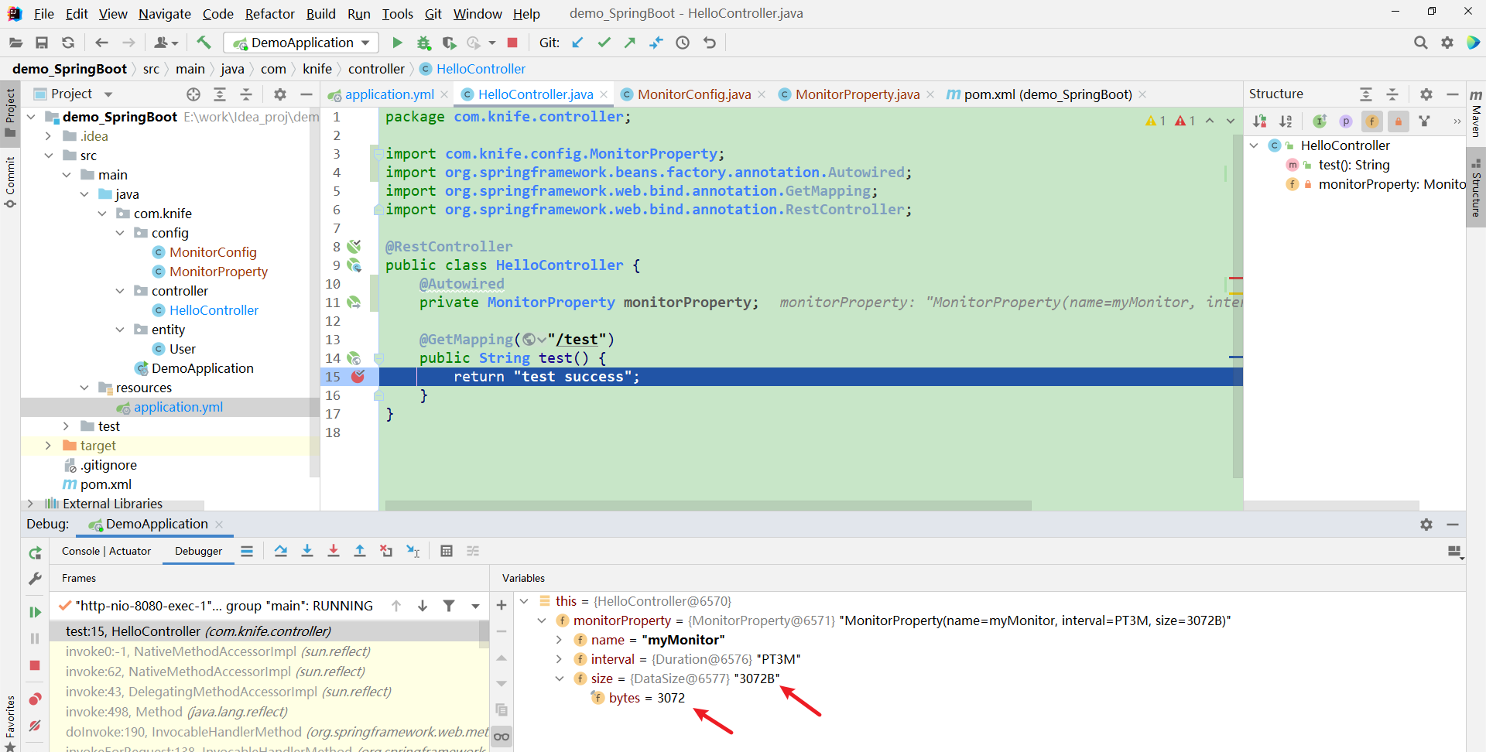
Task: Click the Git push arrow icon
Action: 630,43
